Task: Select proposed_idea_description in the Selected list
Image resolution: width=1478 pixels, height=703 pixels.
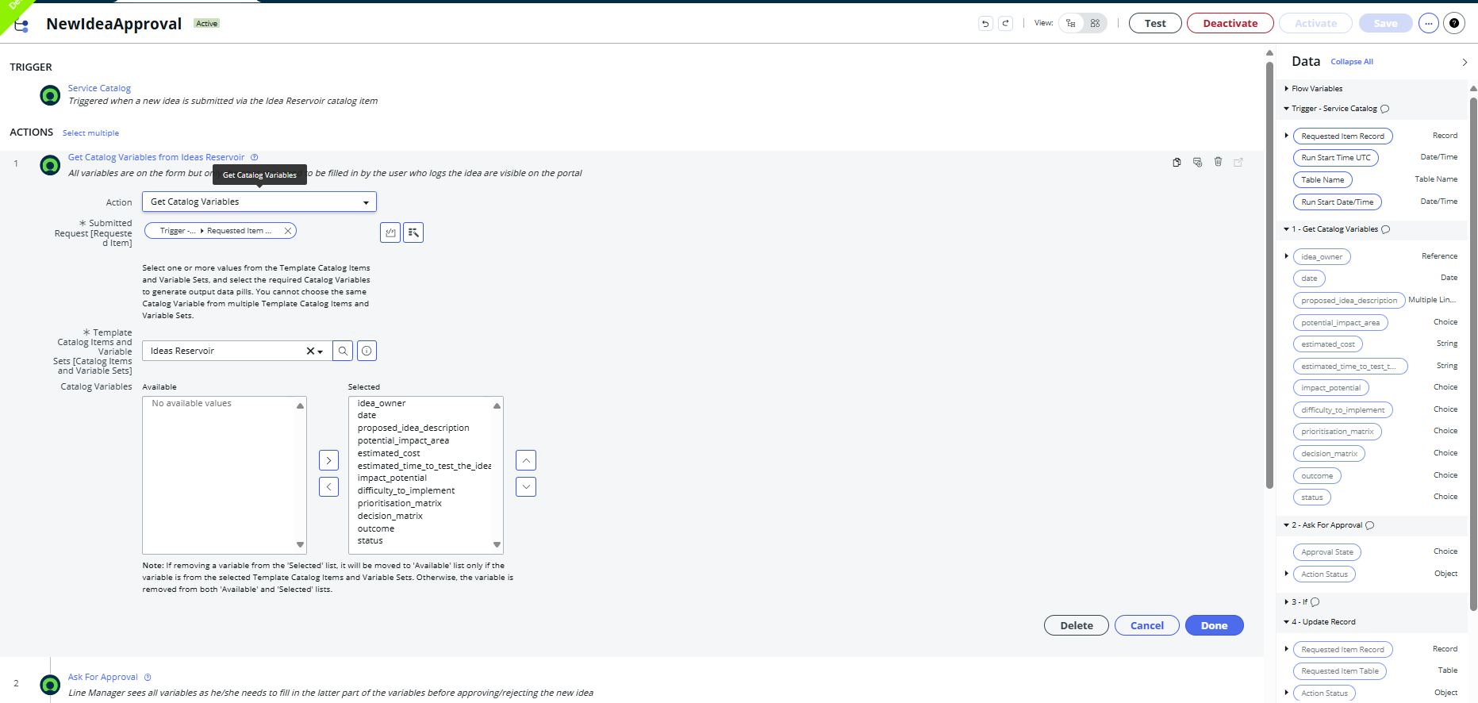Action: [413, 428]
